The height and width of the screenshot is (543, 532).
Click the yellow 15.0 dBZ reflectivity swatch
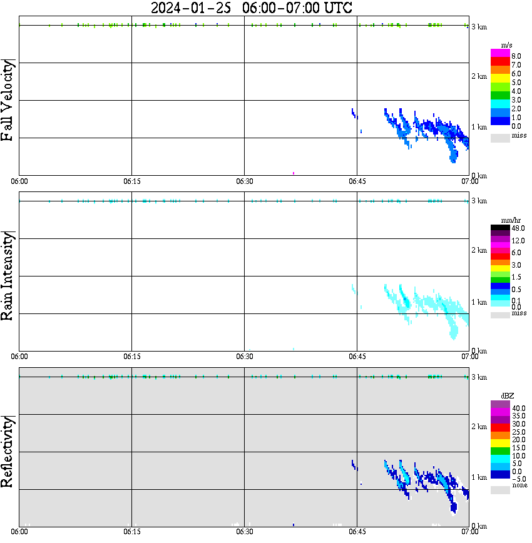500,444
